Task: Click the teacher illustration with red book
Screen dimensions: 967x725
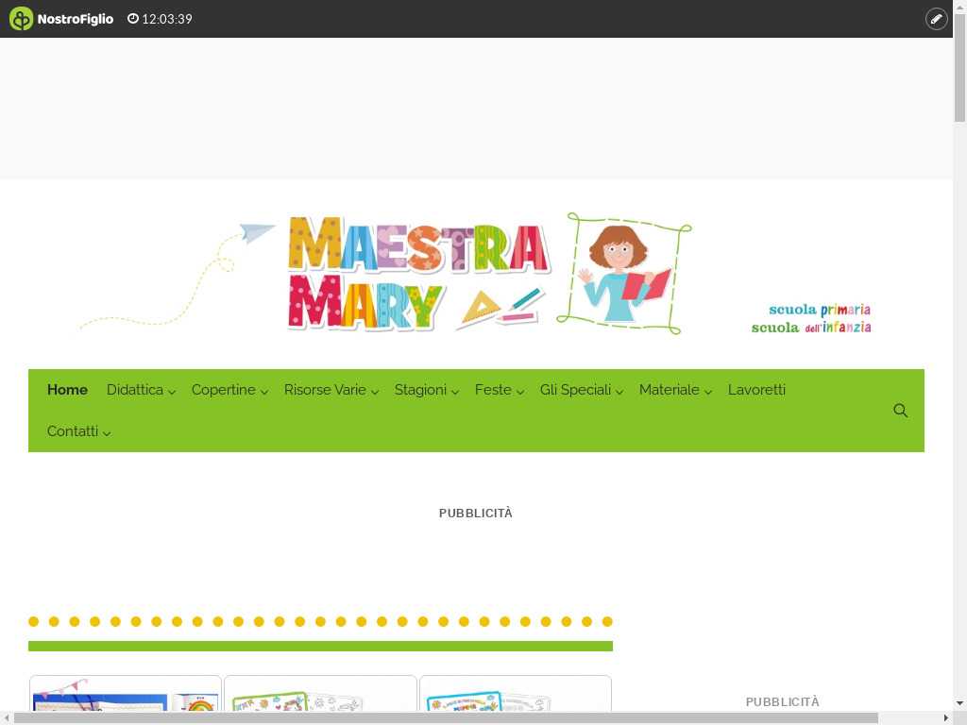Action: point(623,273)
